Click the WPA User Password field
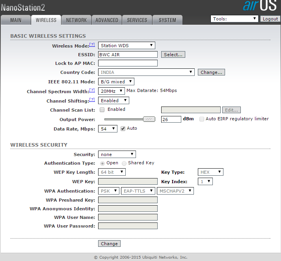 128,226
